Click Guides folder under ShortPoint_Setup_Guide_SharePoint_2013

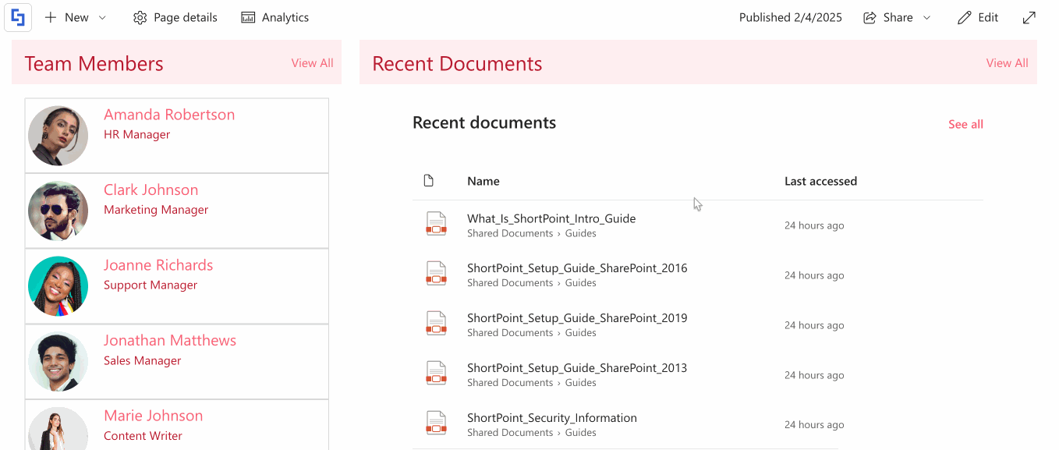pos(581,383)
